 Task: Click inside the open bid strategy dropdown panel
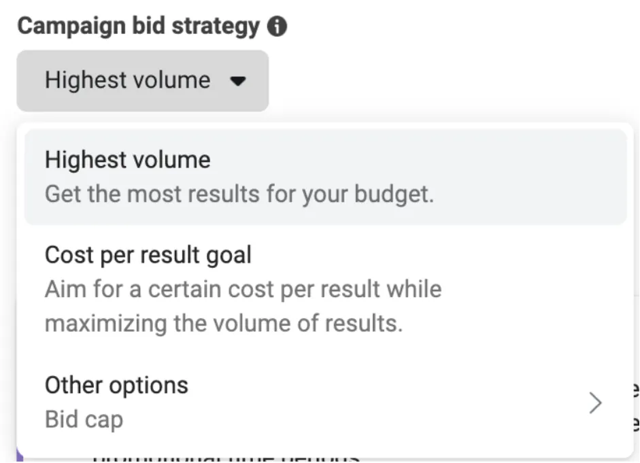320,286
